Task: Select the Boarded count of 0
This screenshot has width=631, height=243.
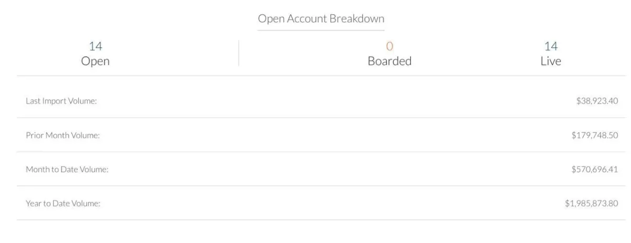Action: coord(390,47)
